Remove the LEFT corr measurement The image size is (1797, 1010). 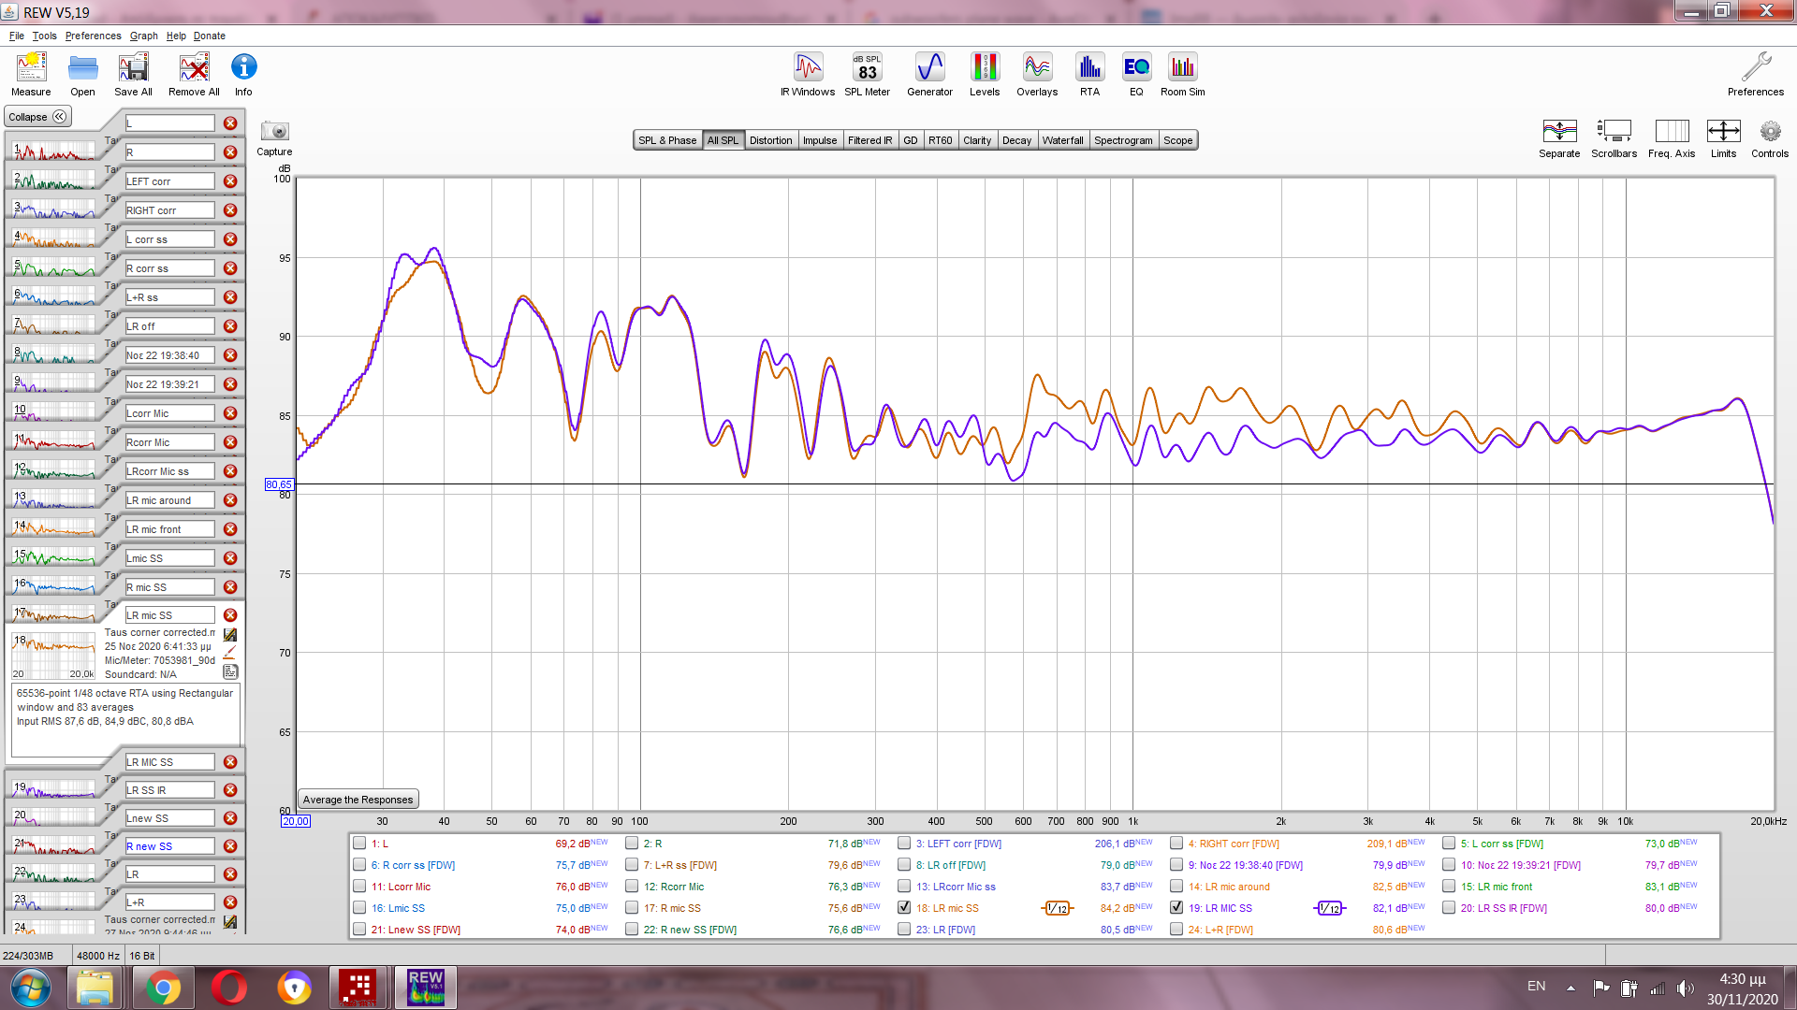point(230,181)
